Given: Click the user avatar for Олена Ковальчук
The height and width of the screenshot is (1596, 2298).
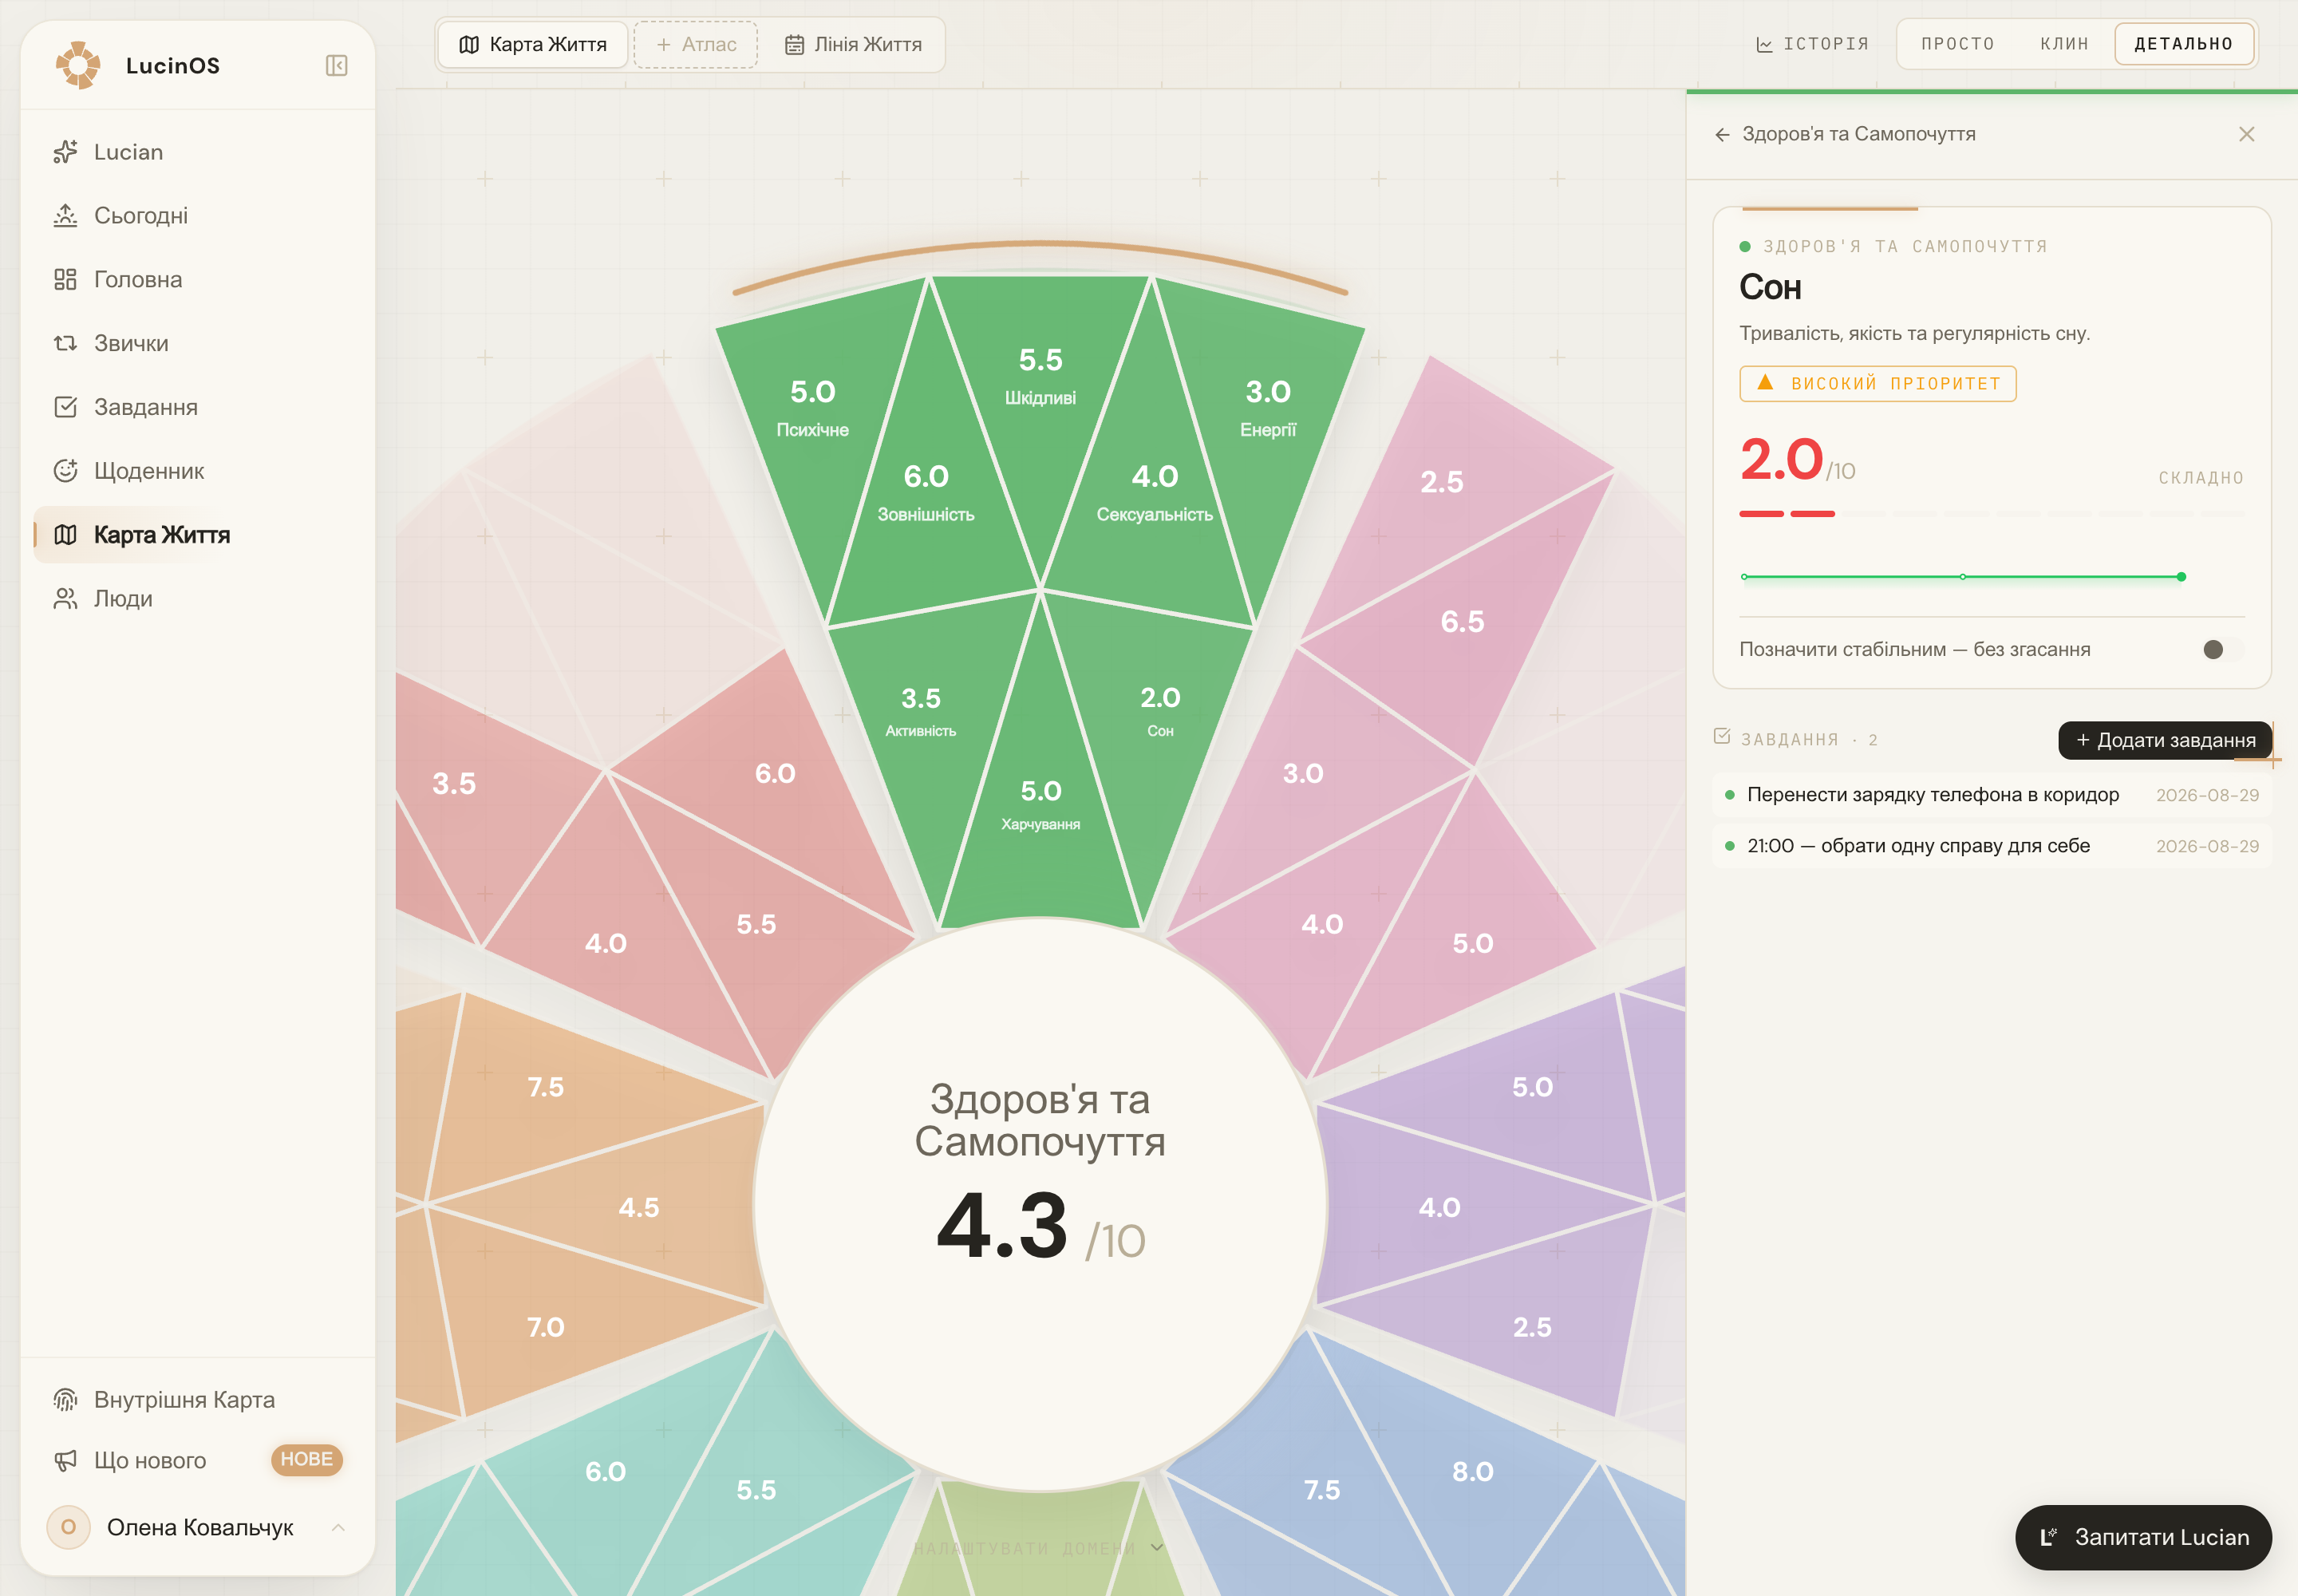Looking at the screenshot, I should point(68,1528).
